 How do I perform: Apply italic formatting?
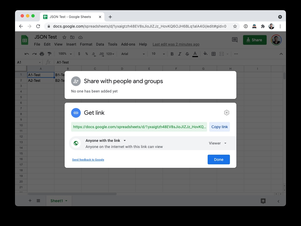pyautogui.click(x=179, y=54)
